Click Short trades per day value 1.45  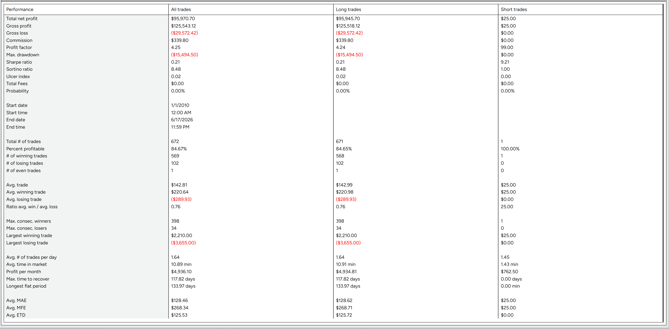click(505, 257)
